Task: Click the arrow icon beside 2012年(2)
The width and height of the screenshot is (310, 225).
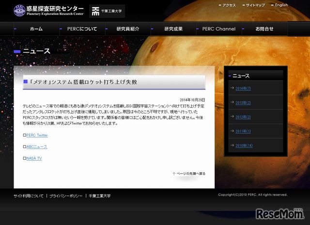Action: click(x=232, y=116)
